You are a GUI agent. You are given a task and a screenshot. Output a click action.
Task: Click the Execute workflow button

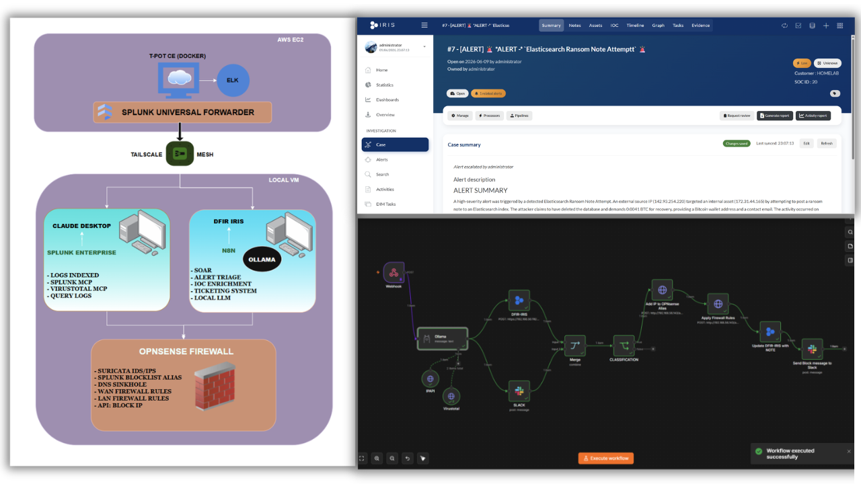[x=605, y=458]
